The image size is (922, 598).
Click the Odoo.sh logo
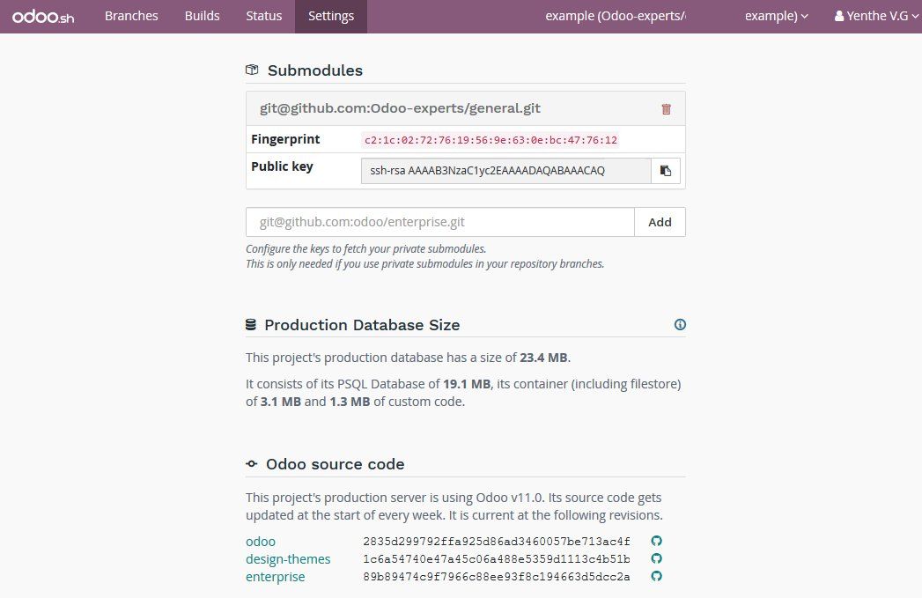point(43,16)
